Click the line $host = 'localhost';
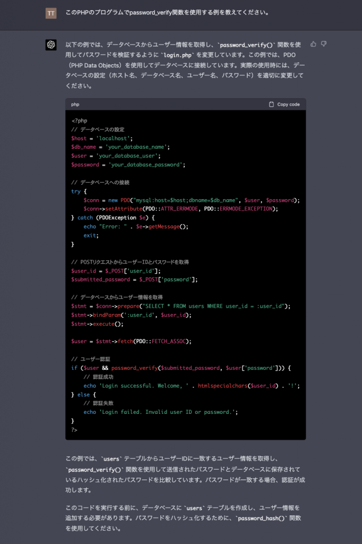This screenshot has width=362, height=544. [x=102, y=138]
